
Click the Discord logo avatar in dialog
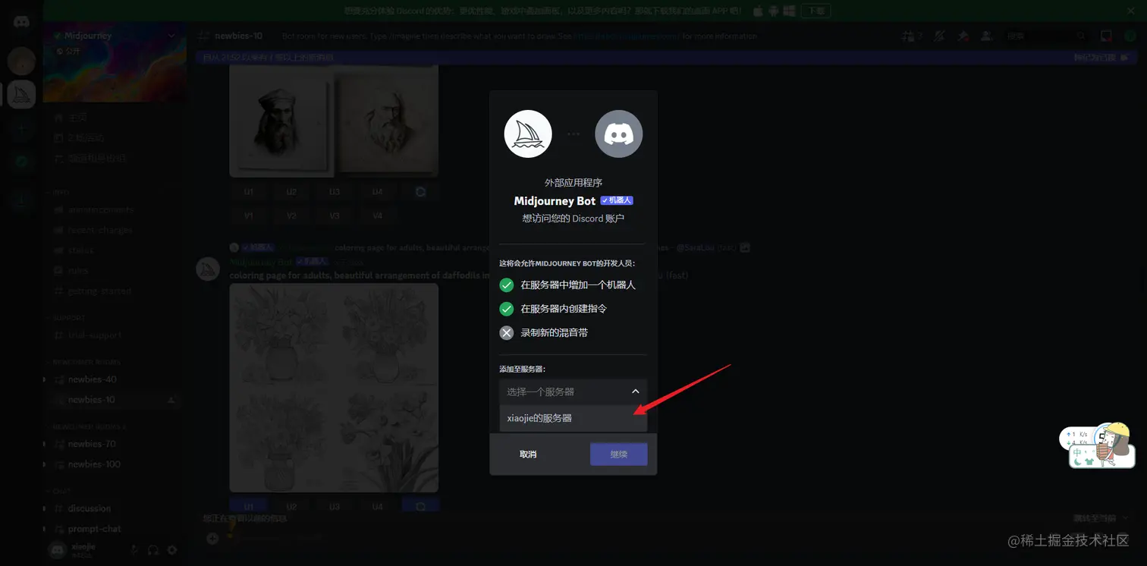[x=618, y=134]
